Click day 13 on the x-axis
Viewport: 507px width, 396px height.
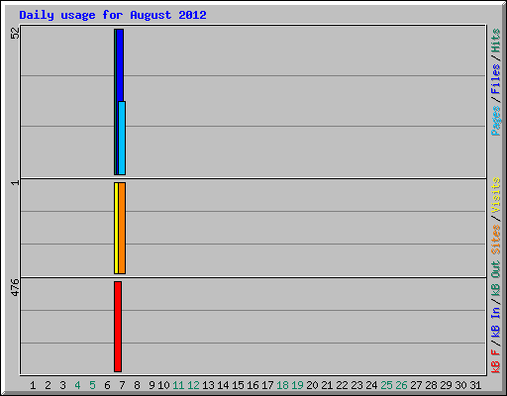(208, 385)
